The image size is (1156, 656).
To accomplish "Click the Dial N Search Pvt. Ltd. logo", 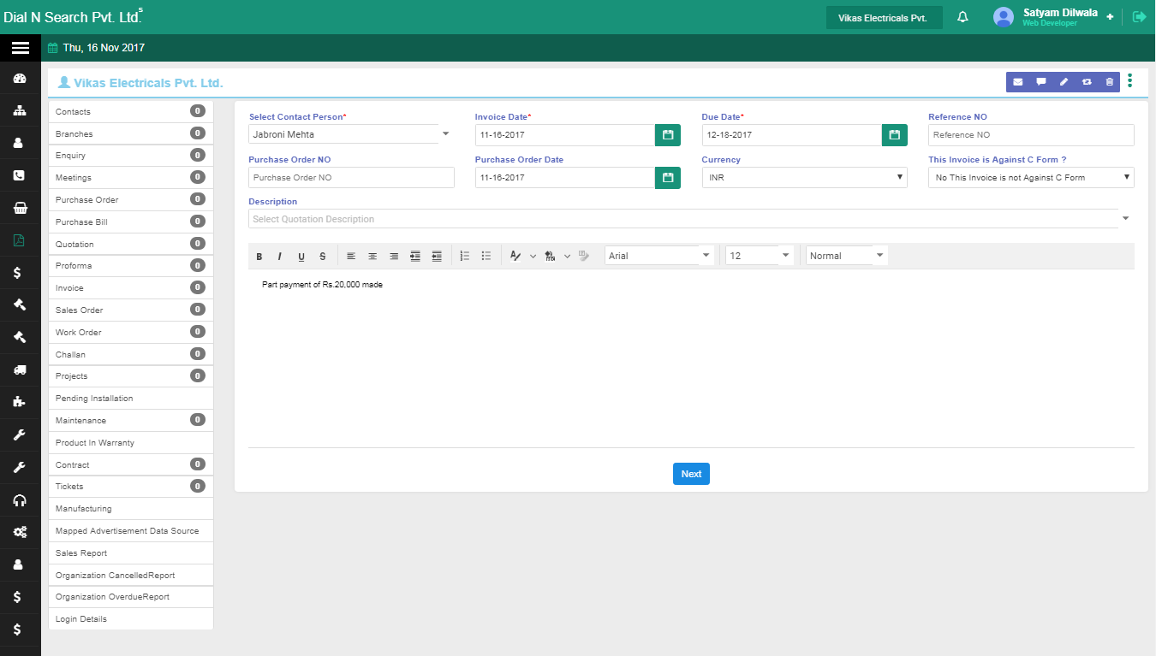I will pos(74,17).
